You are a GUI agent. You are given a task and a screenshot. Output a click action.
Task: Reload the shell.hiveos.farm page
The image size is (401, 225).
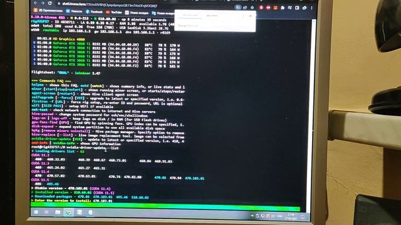pyautogui.click(x=50, y=3)
